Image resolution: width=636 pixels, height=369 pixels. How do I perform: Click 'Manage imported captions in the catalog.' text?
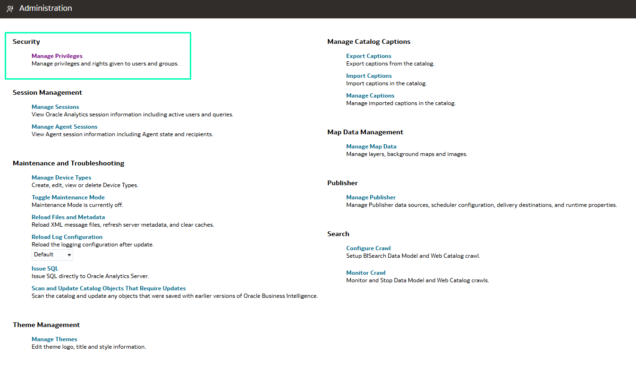click(x=401, y=103)
